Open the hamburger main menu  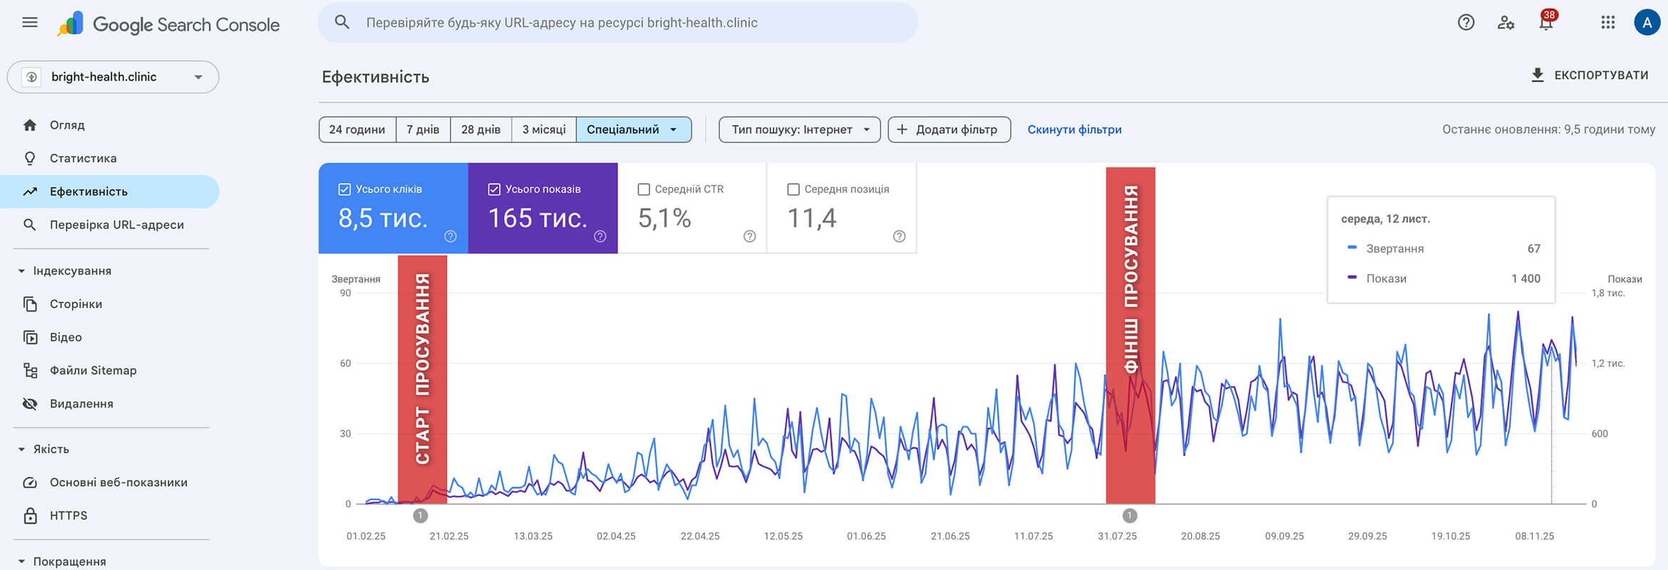click(30, 23)
